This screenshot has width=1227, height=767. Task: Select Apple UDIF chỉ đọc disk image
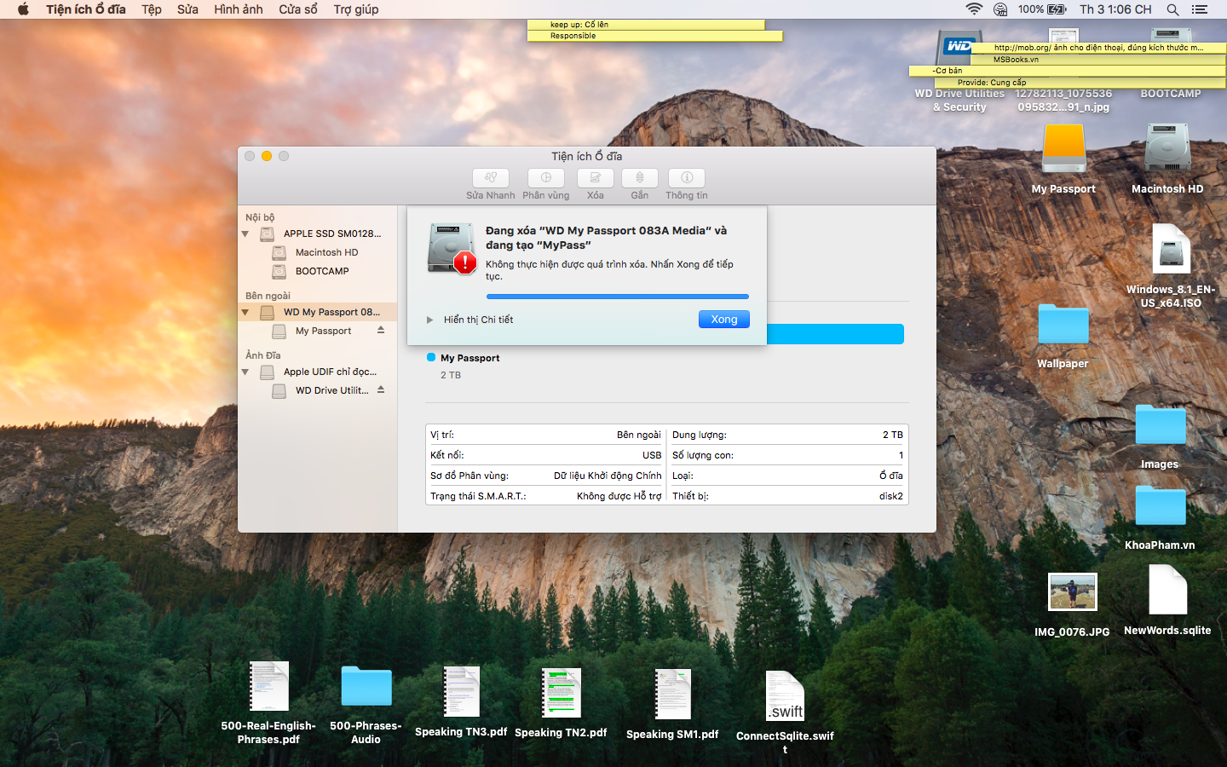[318, 372]
